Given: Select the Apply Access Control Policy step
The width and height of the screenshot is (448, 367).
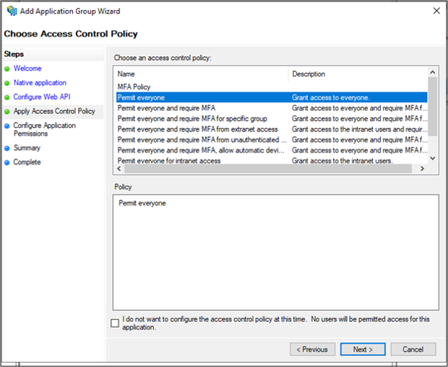Looking at the screenshot, I should (54, 111).
